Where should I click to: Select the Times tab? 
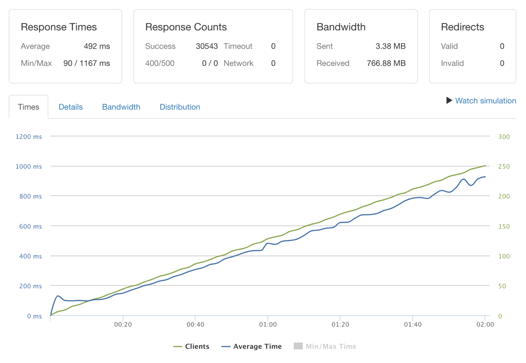(28, 107)
